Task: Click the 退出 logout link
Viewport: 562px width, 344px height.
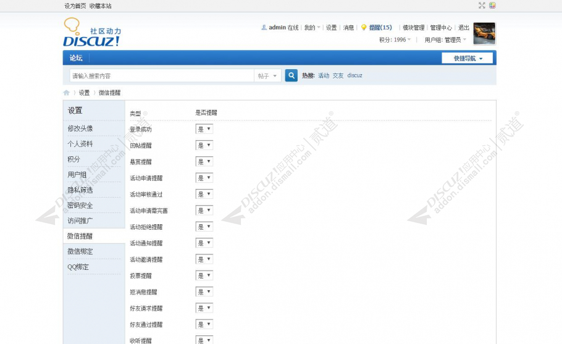Action: coord(464,28)
